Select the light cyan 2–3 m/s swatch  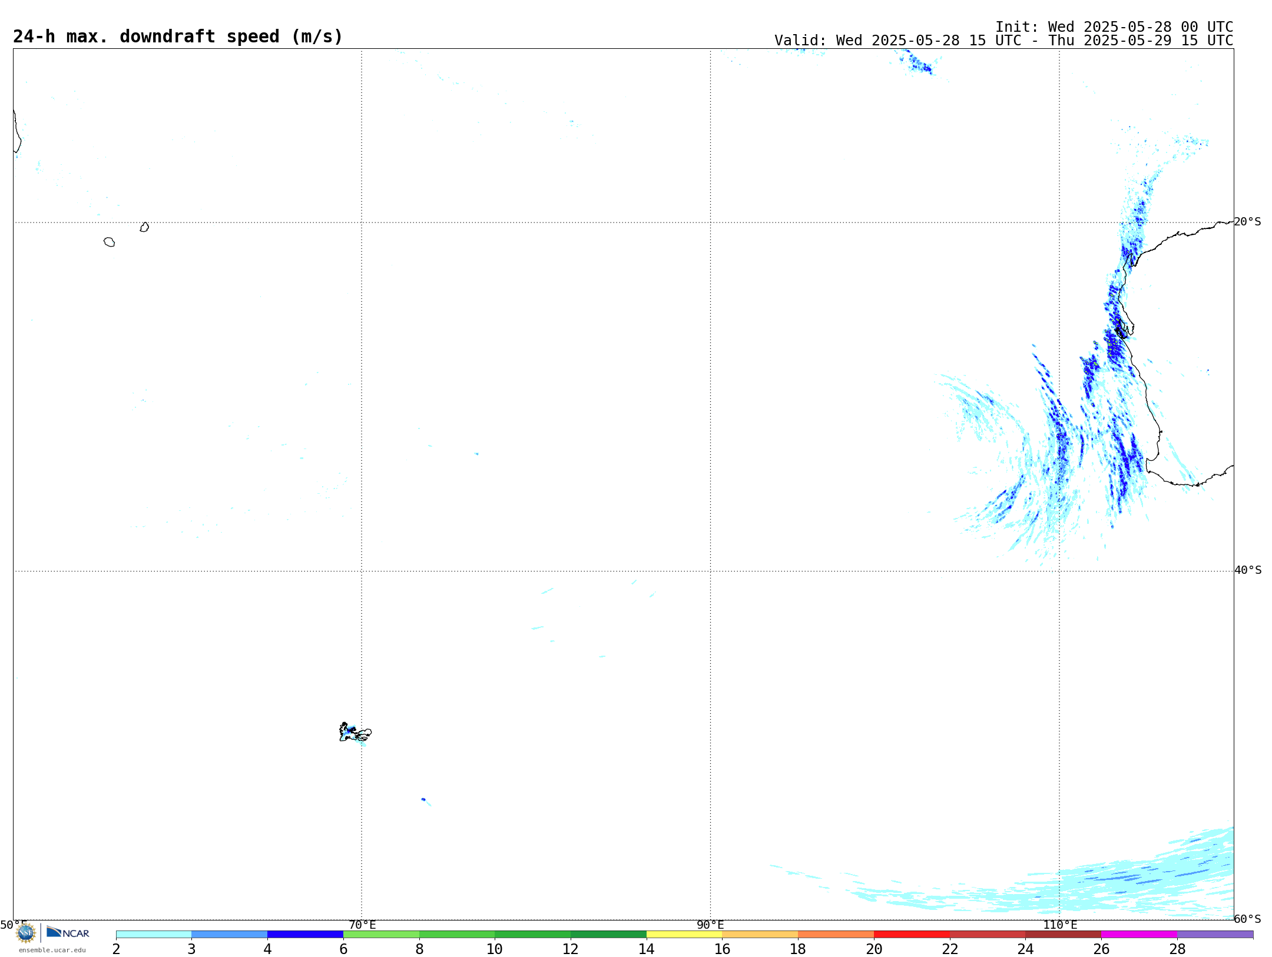pos(154,934)
